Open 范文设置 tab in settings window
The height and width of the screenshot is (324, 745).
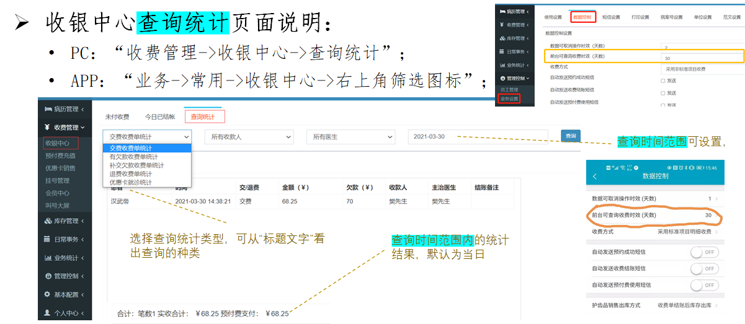[x=732, y=17]
